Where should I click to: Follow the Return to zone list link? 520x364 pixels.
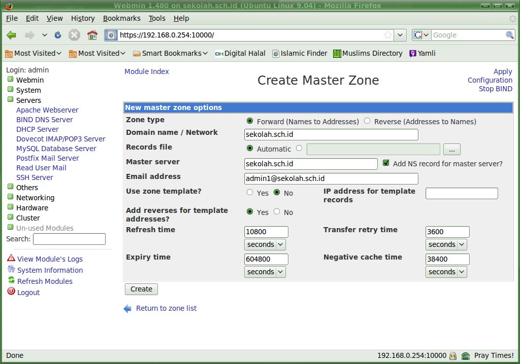[166, 308]
